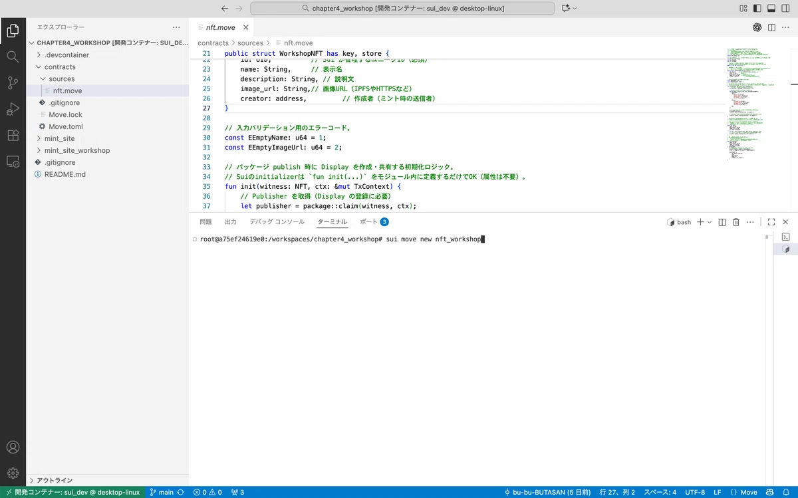Viewport: 798px width, 498px height.
Task: Open editor More Actions menu
Action: tap(785, 27)
